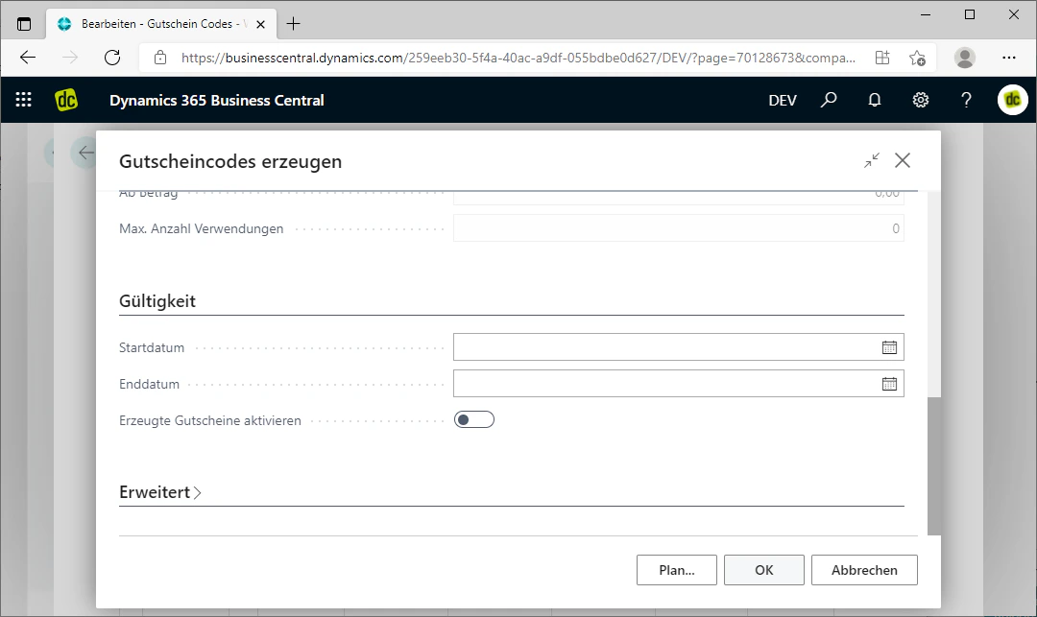Open the tab actions menu icon

(24, 24)
